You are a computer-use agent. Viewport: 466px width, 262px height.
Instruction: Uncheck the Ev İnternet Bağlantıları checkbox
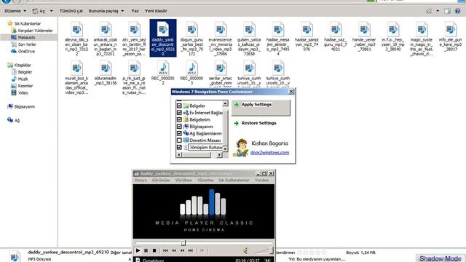click(x=179, y=113)
